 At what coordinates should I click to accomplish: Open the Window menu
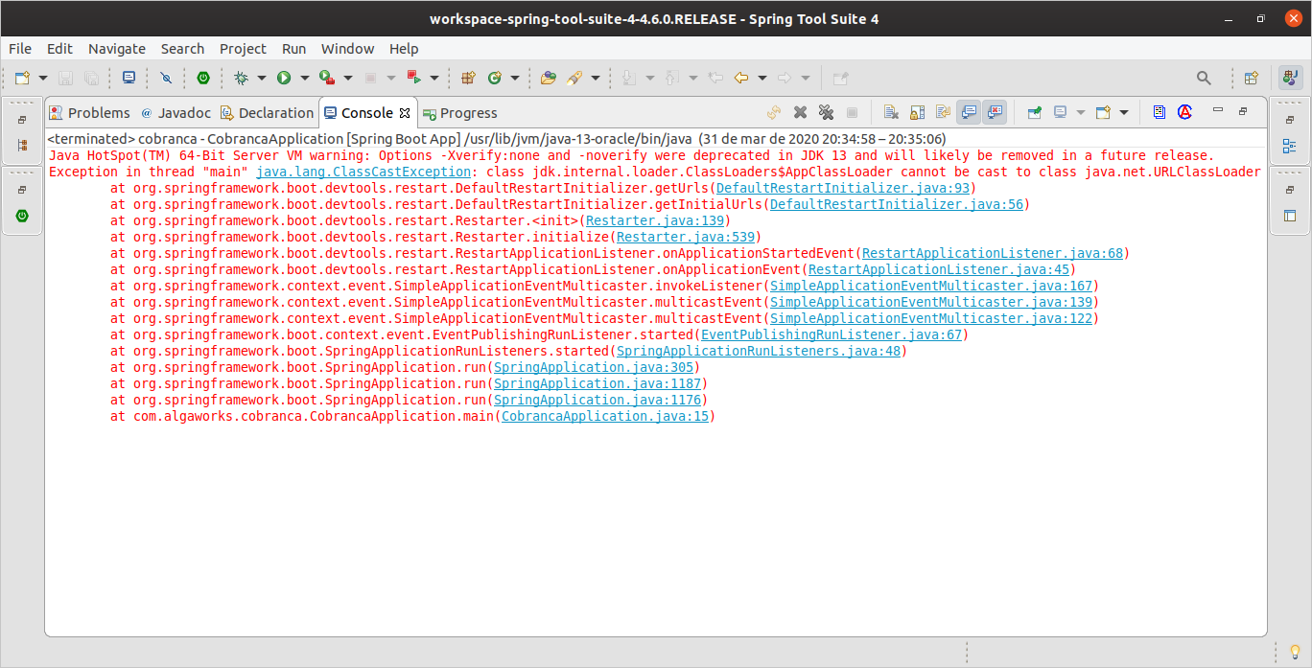(x=348, y=48)
